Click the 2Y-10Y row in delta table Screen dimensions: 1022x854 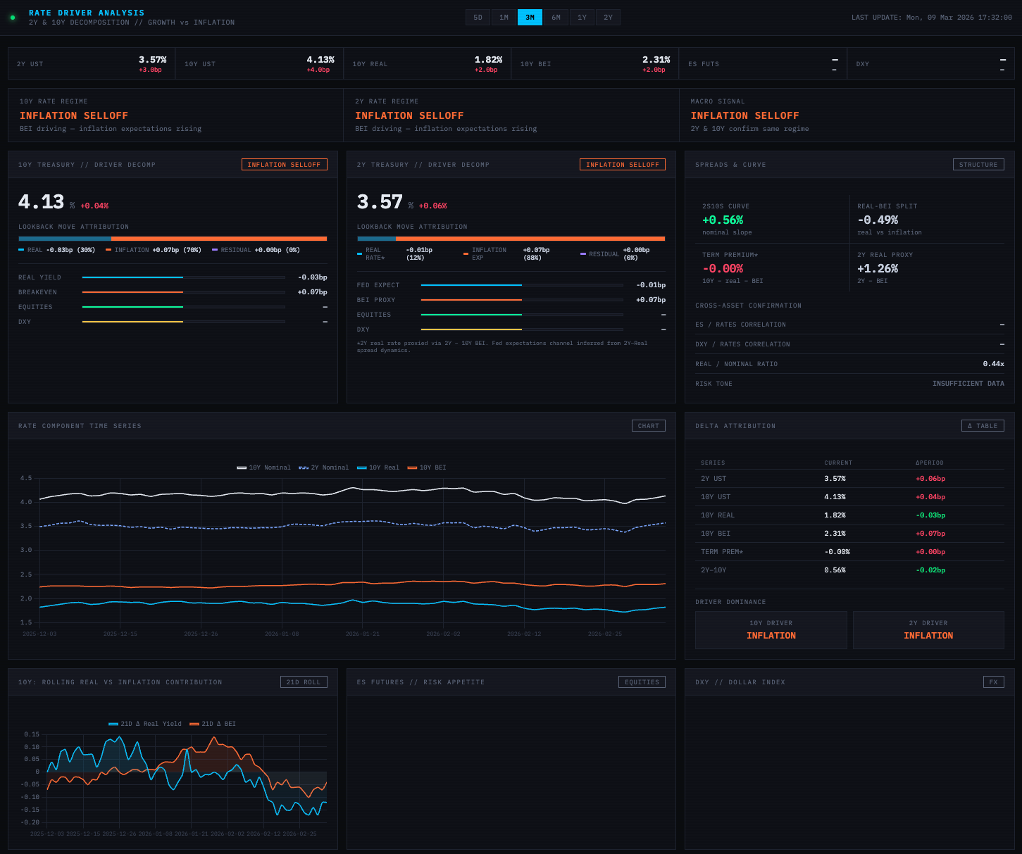point(849,570)
